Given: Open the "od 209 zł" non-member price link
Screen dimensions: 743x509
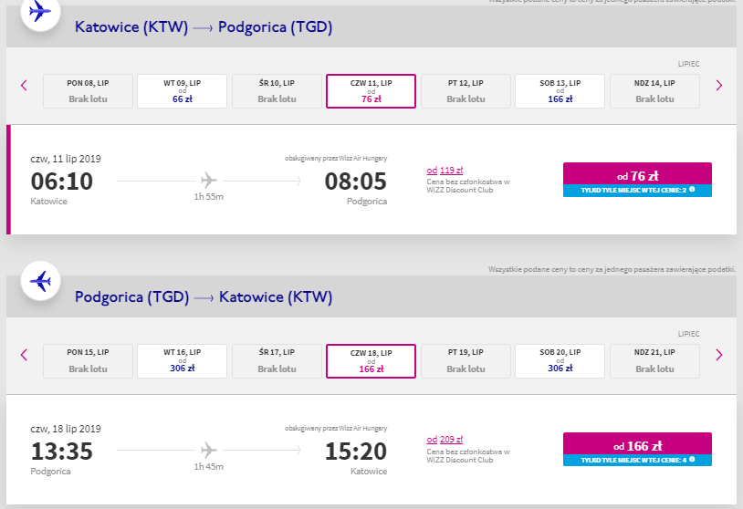Looking at the screenshot, I should 445,440.
